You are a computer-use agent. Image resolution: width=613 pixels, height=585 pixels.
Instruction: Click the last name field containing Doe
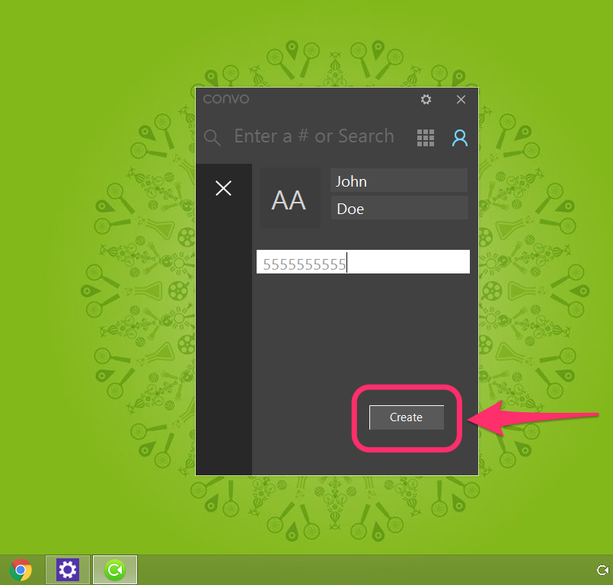tap(398, 209)
